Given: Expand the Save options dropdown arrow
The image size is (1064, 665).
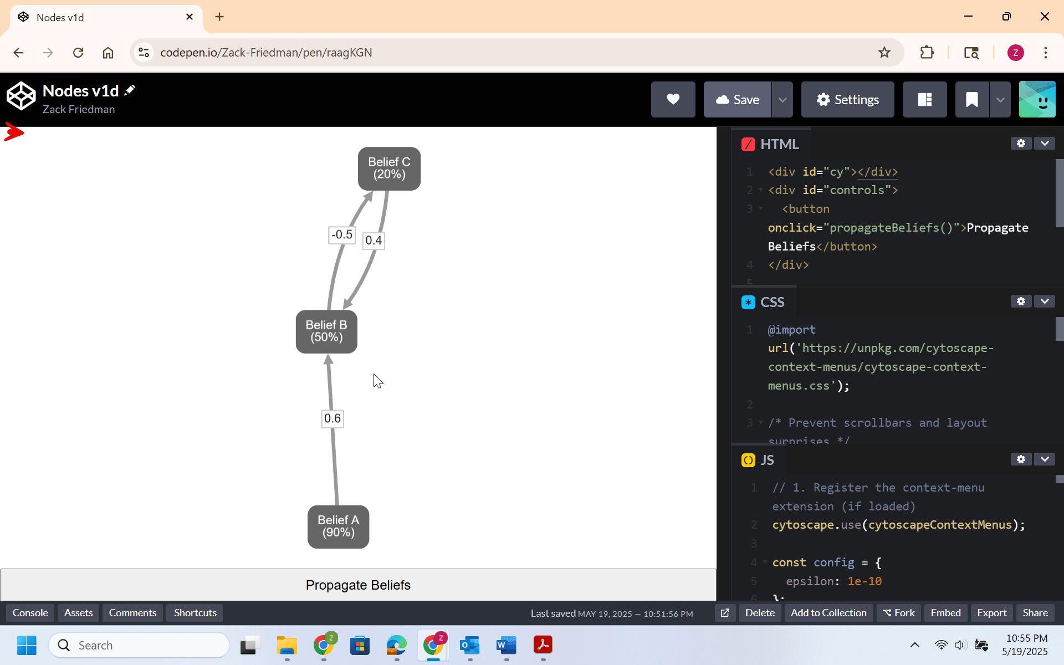Looking at the screenshot, I should point(782,99).
